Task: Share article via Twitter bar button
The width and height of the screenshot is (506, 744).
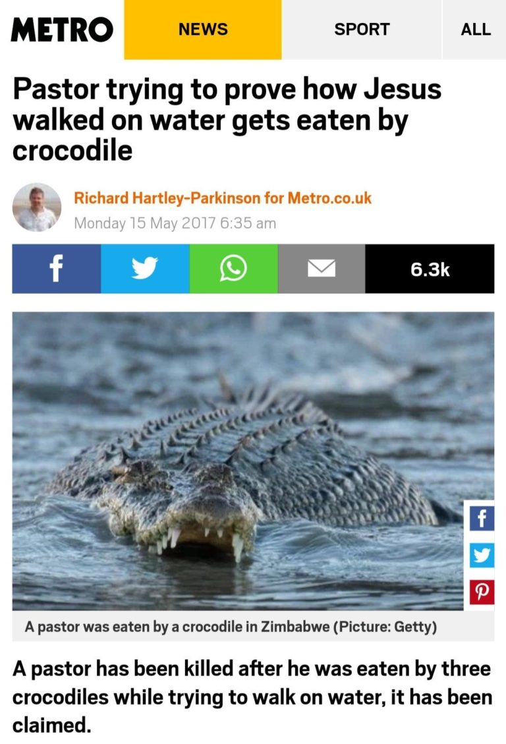Action: click(145, 269)
